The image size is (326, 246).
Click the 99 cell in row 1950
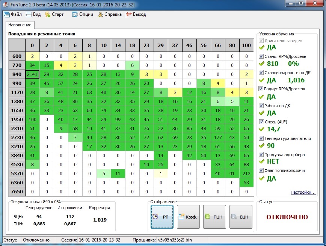point(118,119)
